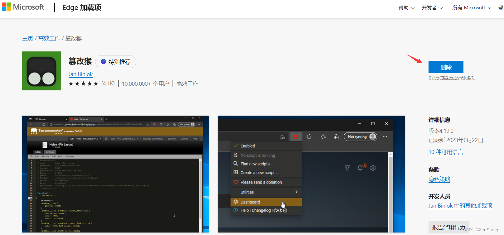Click Tampermonkey toolbar icon in second screenshot
This screenshot has height=235, width=504.
coord(296,137)
